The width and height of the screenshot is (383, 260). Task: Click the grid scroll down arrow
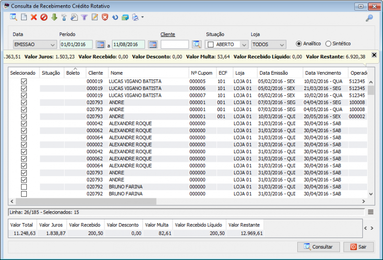click(x=371, y=194)
